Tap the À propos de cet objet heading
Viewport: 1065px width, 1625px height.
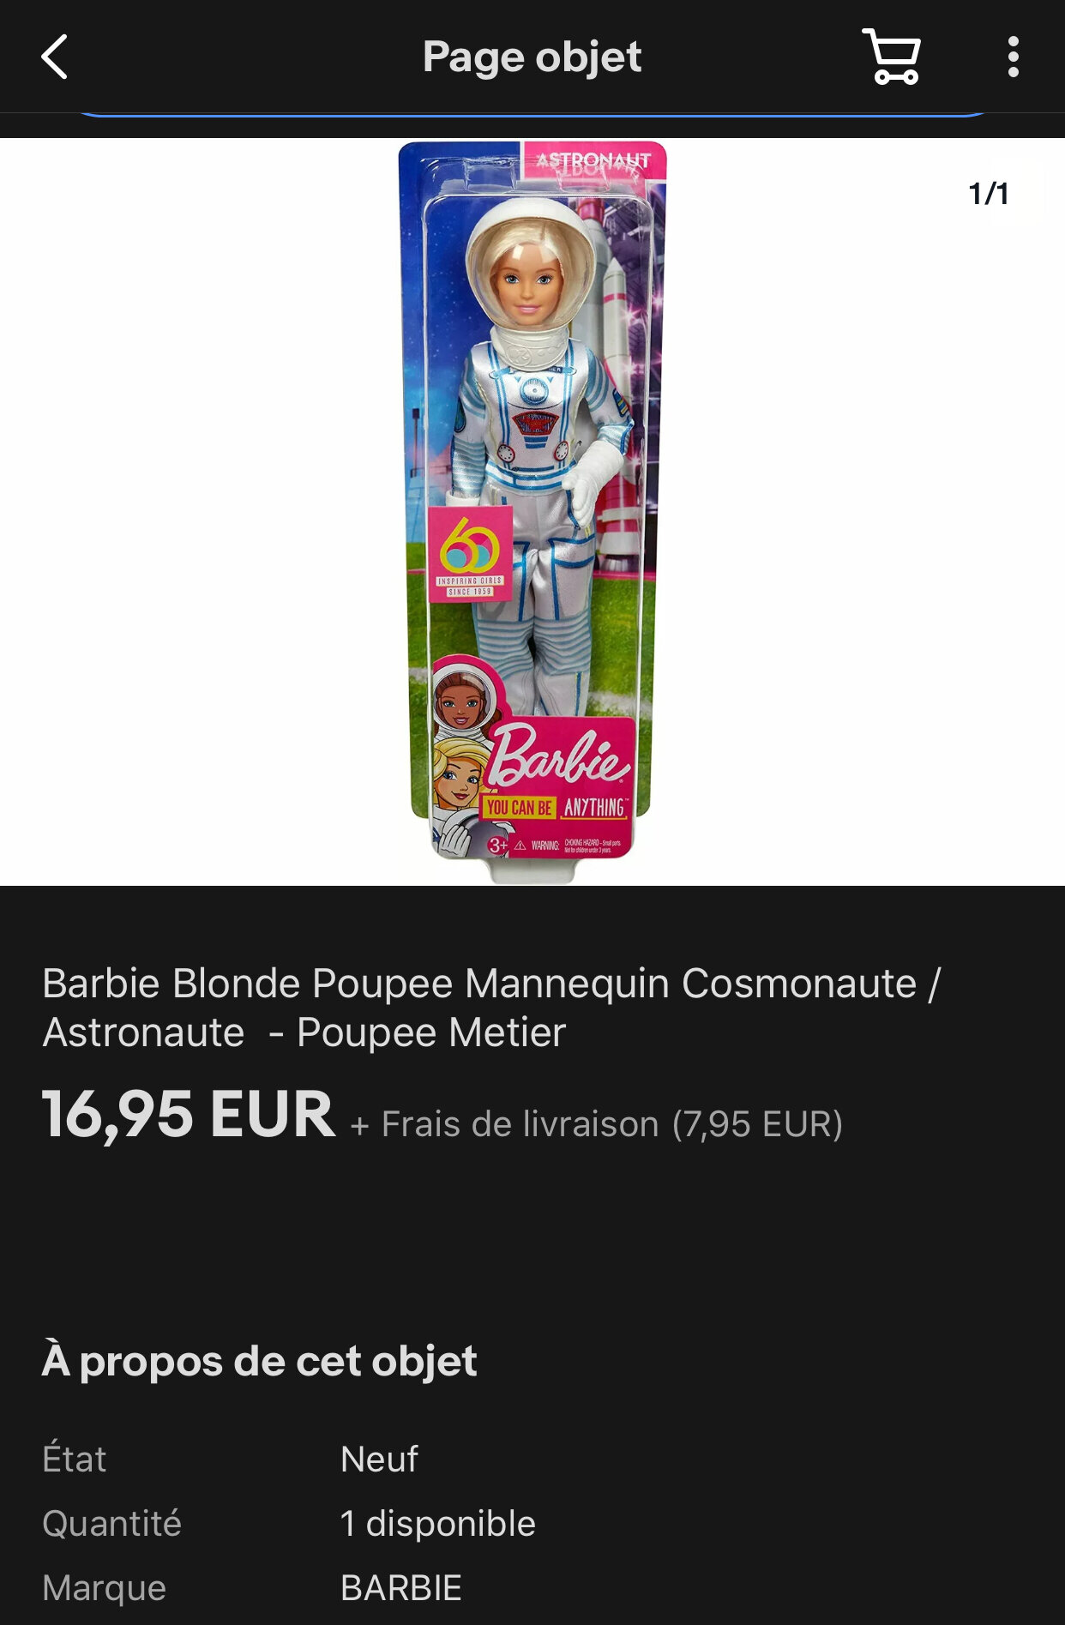(259, 1361)
